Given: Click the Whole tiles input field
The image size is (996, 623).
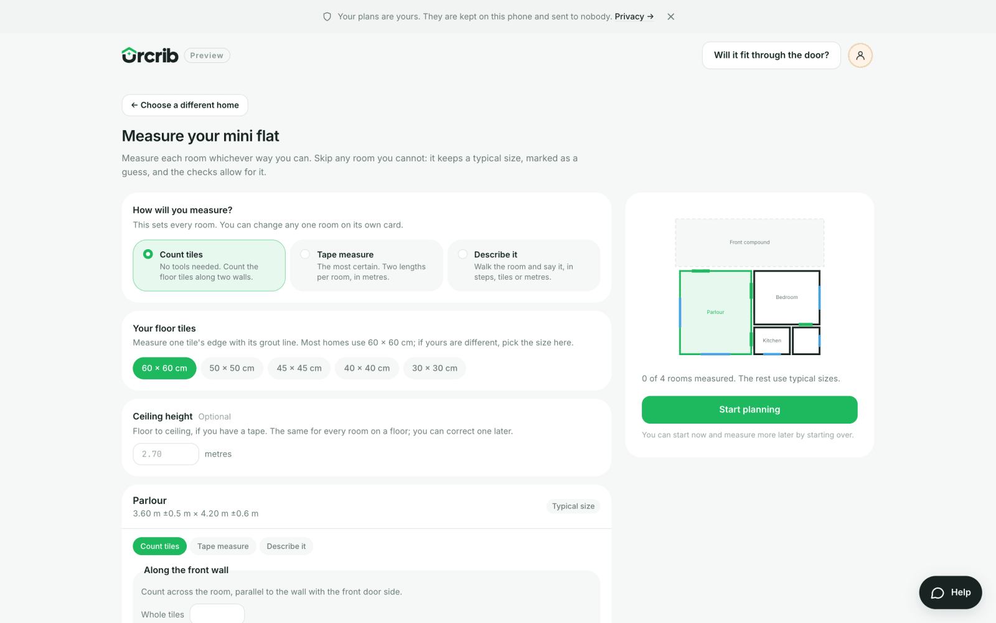Looking at the screenshot, I should point(217,614).
